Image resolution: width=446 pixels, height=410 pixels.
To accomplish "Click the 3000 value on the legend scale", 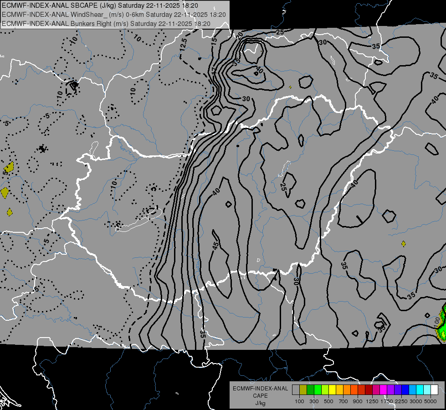I will tap(416, 401).
